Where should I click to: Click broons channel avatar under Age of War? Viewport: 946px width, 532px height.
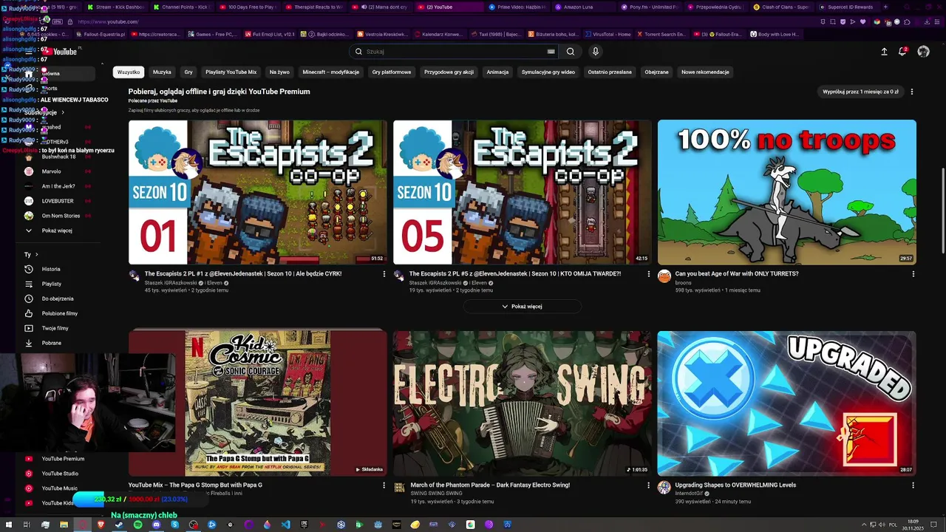[x=664, y=276]
